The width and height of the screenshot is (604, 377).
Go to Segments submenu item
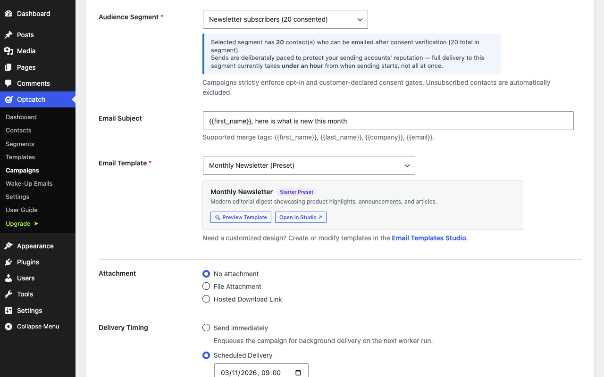tap(20, 144)
